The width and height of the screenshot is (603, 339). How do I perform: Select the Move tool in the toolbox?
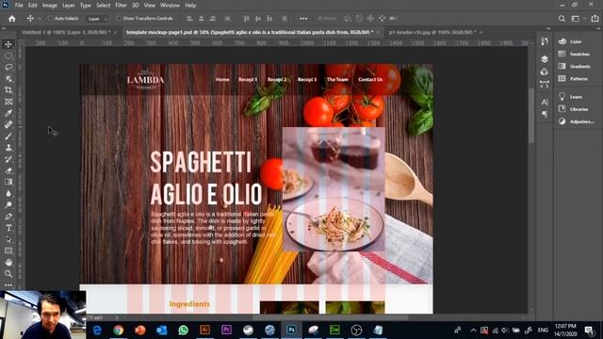click(8, 44)
